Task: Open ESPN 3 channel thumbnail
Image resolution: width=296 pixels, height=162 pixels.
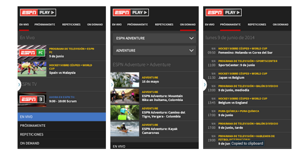Action: click(32, 99)
